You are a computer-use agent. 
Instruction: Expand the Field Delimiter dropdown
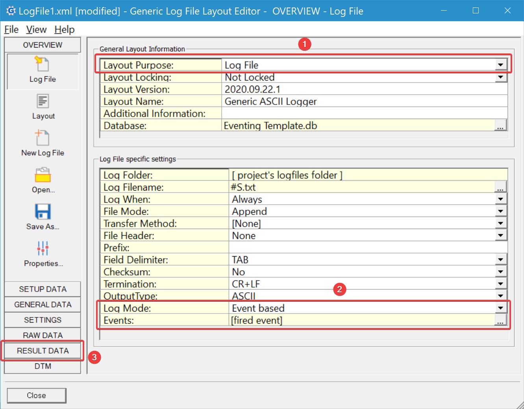click(x=500, y=260)
